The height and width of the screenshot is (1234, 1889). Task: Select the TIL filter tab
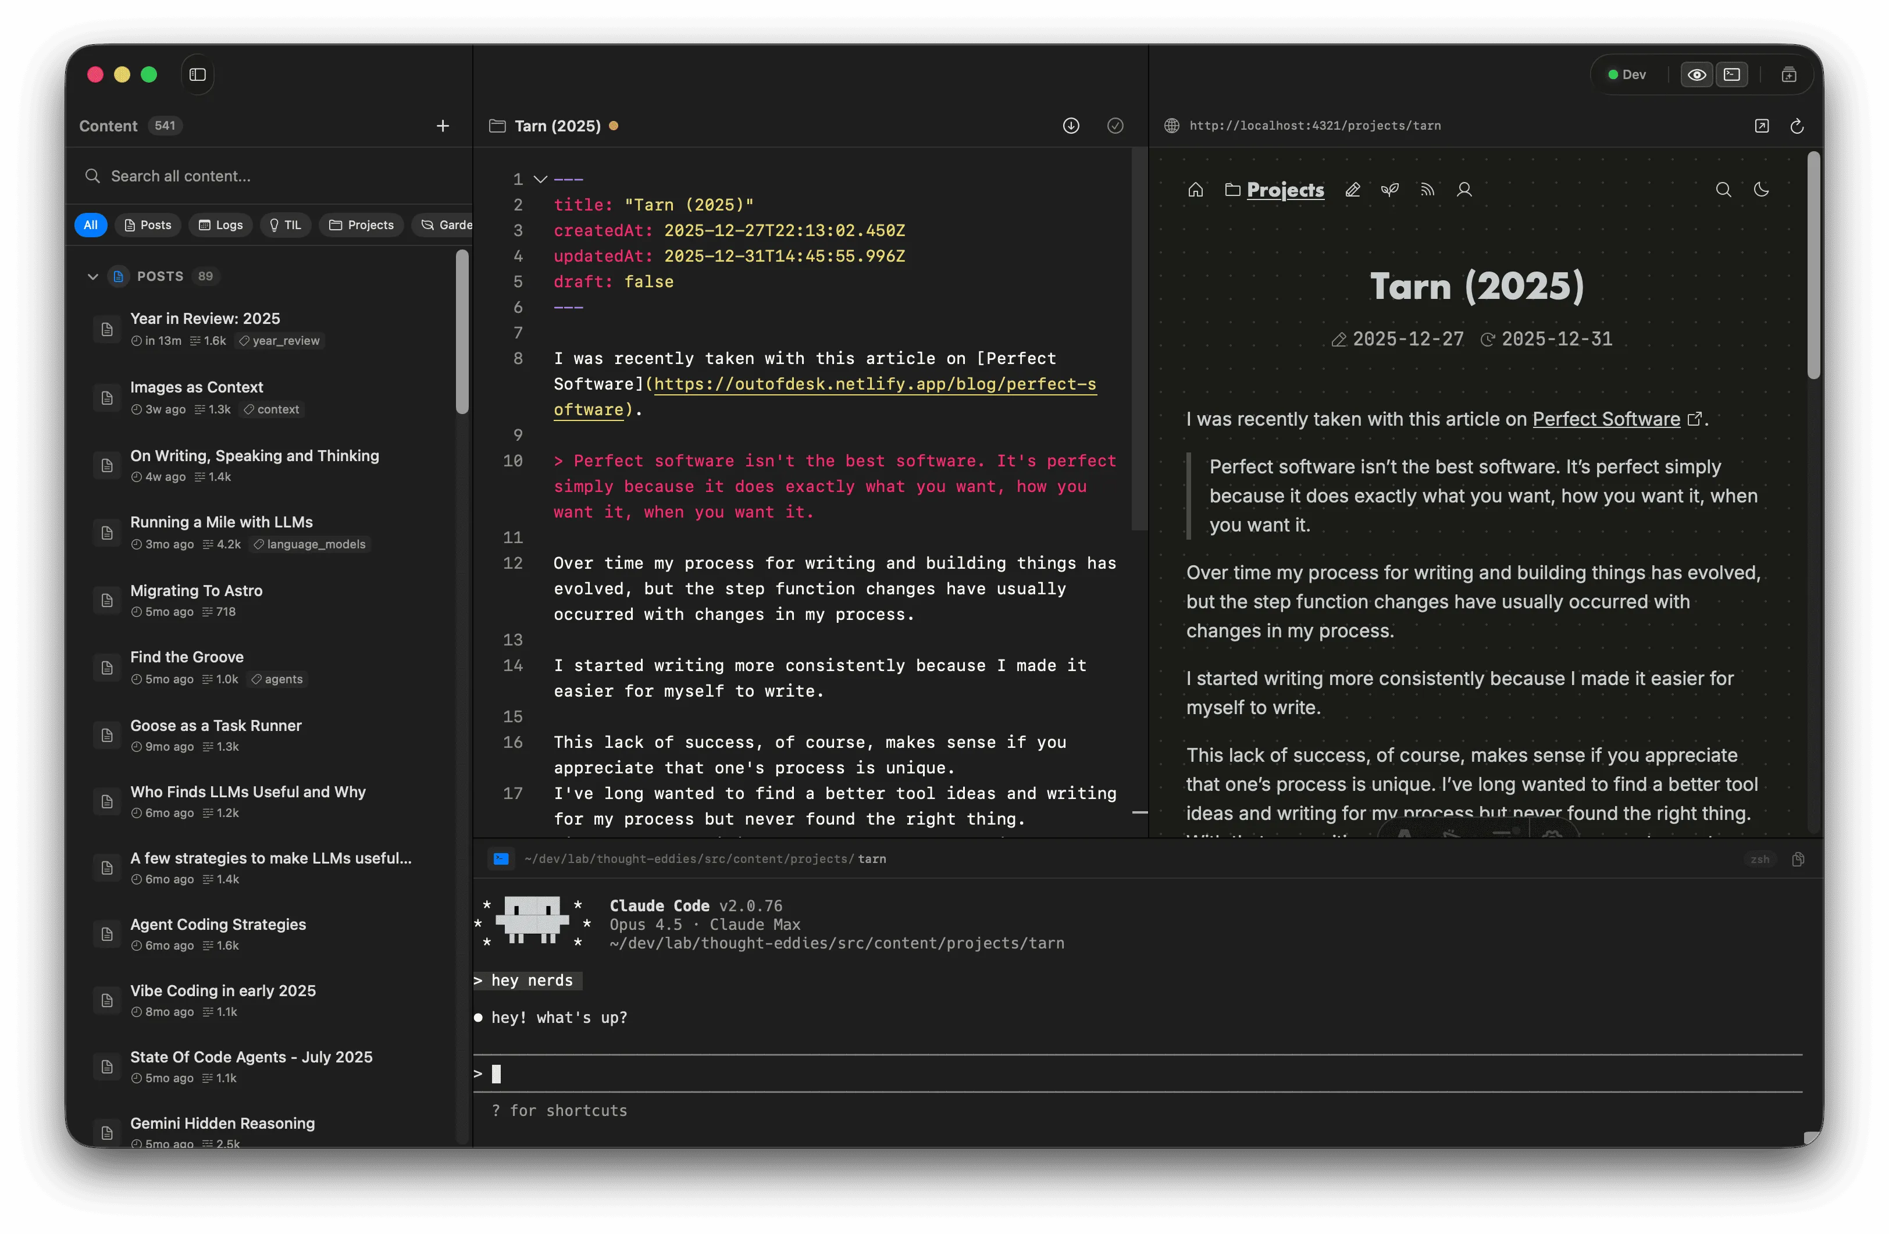click(x=285, y=226)
